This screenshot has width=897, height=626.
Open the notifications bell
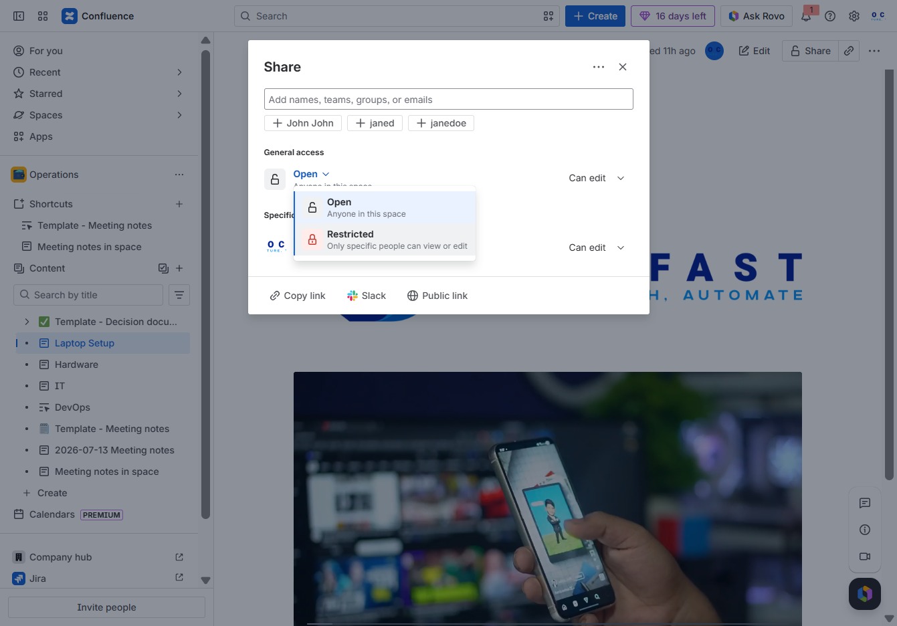pos(806,16)
